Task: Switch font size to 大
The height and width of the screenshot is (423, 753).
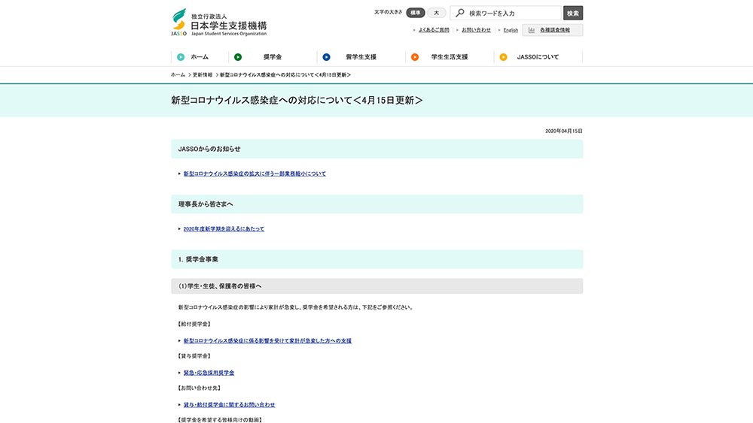Action: (437, 13)
